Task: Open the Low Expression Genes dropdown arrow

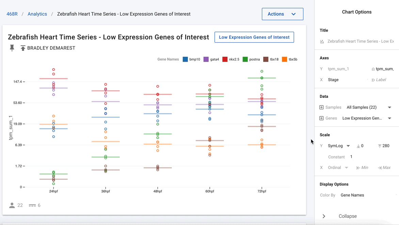Action: 389,118
